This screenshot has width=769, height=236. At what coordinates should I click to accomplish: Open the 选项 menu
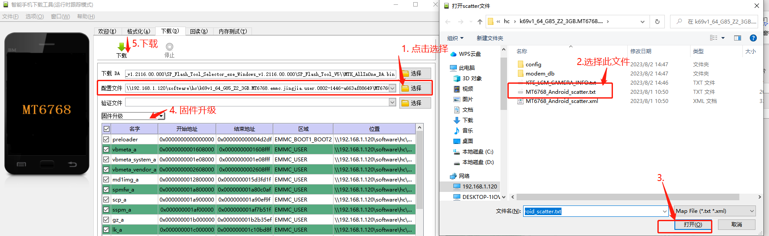pos(34,17)
